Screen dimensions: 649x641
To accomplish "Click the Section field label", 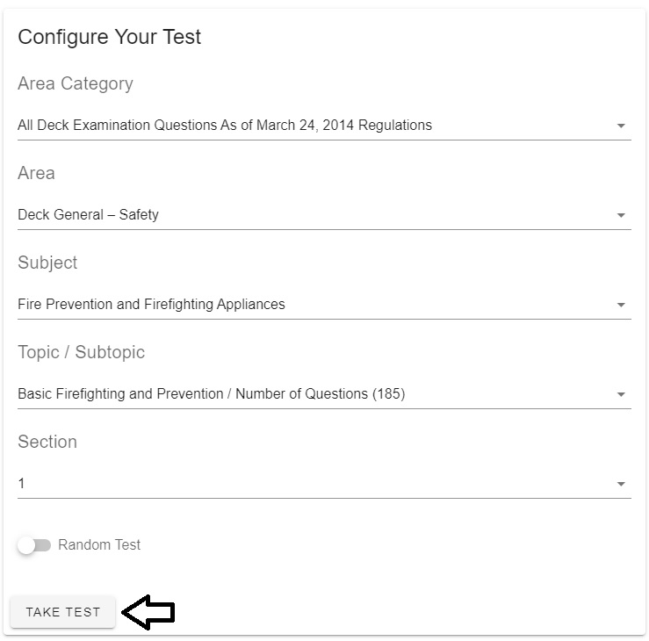I will click(x=47, y=442).
